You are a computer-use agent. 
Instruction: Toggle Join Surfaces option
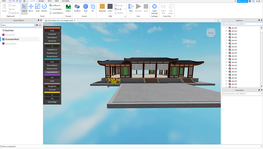point(56,13)
